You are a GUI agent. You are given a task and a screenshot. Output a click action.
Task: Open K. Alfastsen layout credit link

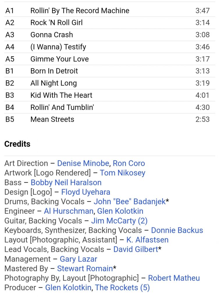147,240
